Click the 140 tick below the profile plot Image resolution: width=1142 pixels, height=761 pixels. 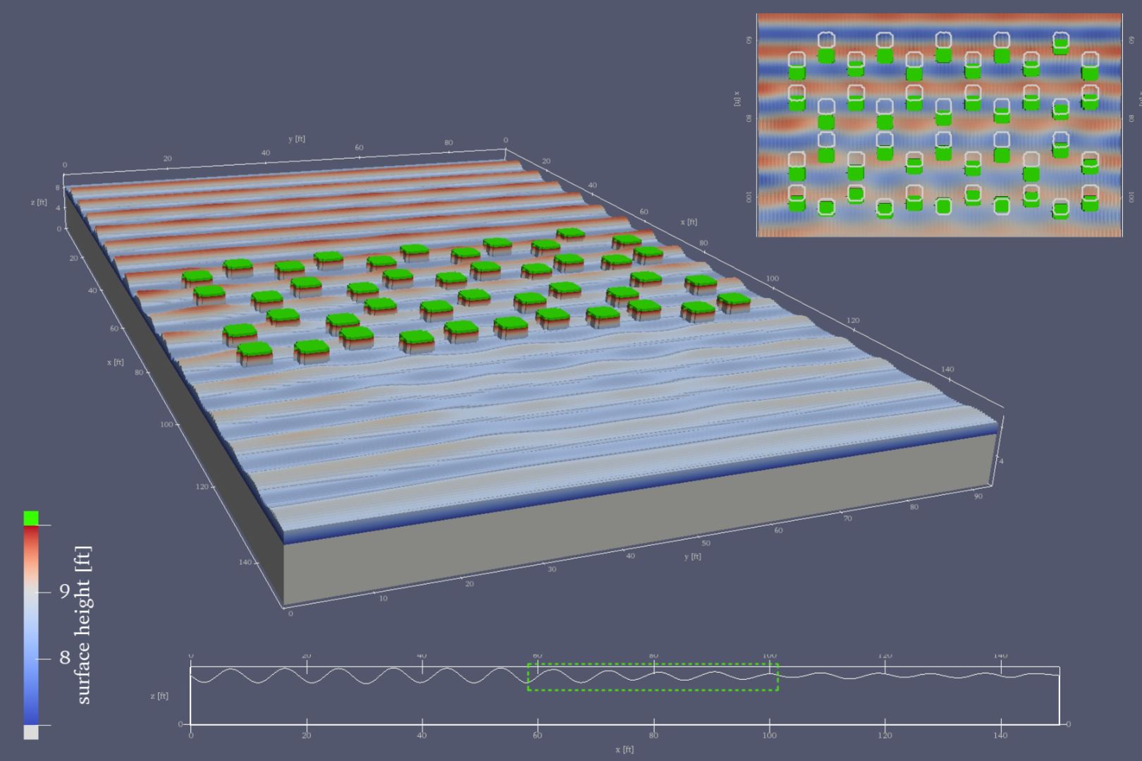[1000, 735]
